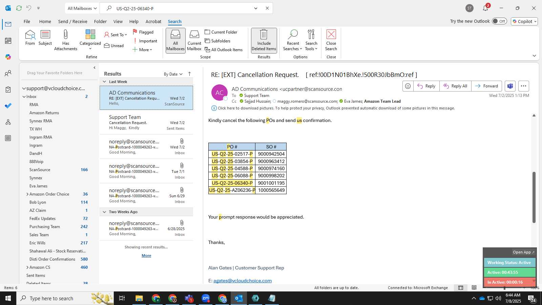This screenshot has height=305, width=542.
Task: Filter results by Flagged
Action: pos(143,32)
